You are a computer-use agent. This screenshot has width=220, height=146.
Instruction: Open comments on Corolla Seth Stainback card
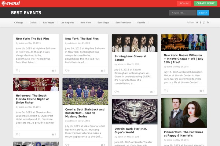103,145
